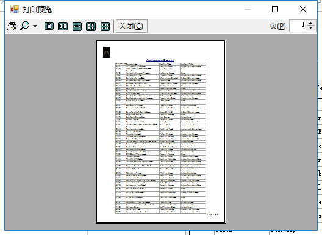Click the page number input field
The image size is (322, 235).
click(298, 26)
